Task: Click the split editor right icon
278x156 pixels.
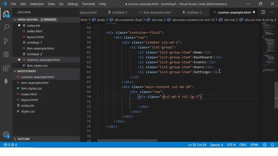Action: [x=263, y=12]
